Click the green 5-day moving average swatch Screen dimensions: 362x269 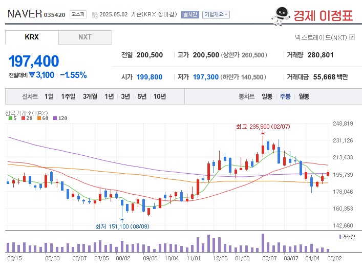click(x=10, y=118)
